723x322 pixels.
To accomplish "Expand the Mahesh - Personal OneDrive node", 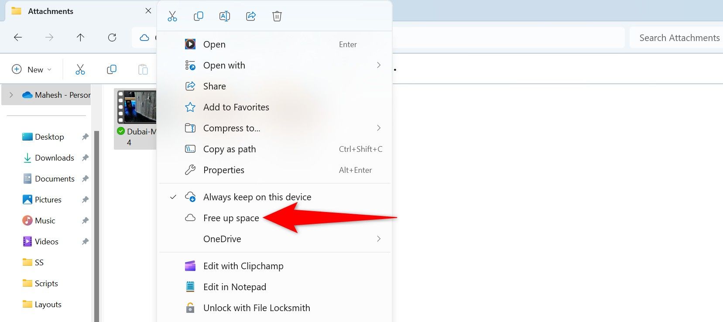I will coord(11,95).
